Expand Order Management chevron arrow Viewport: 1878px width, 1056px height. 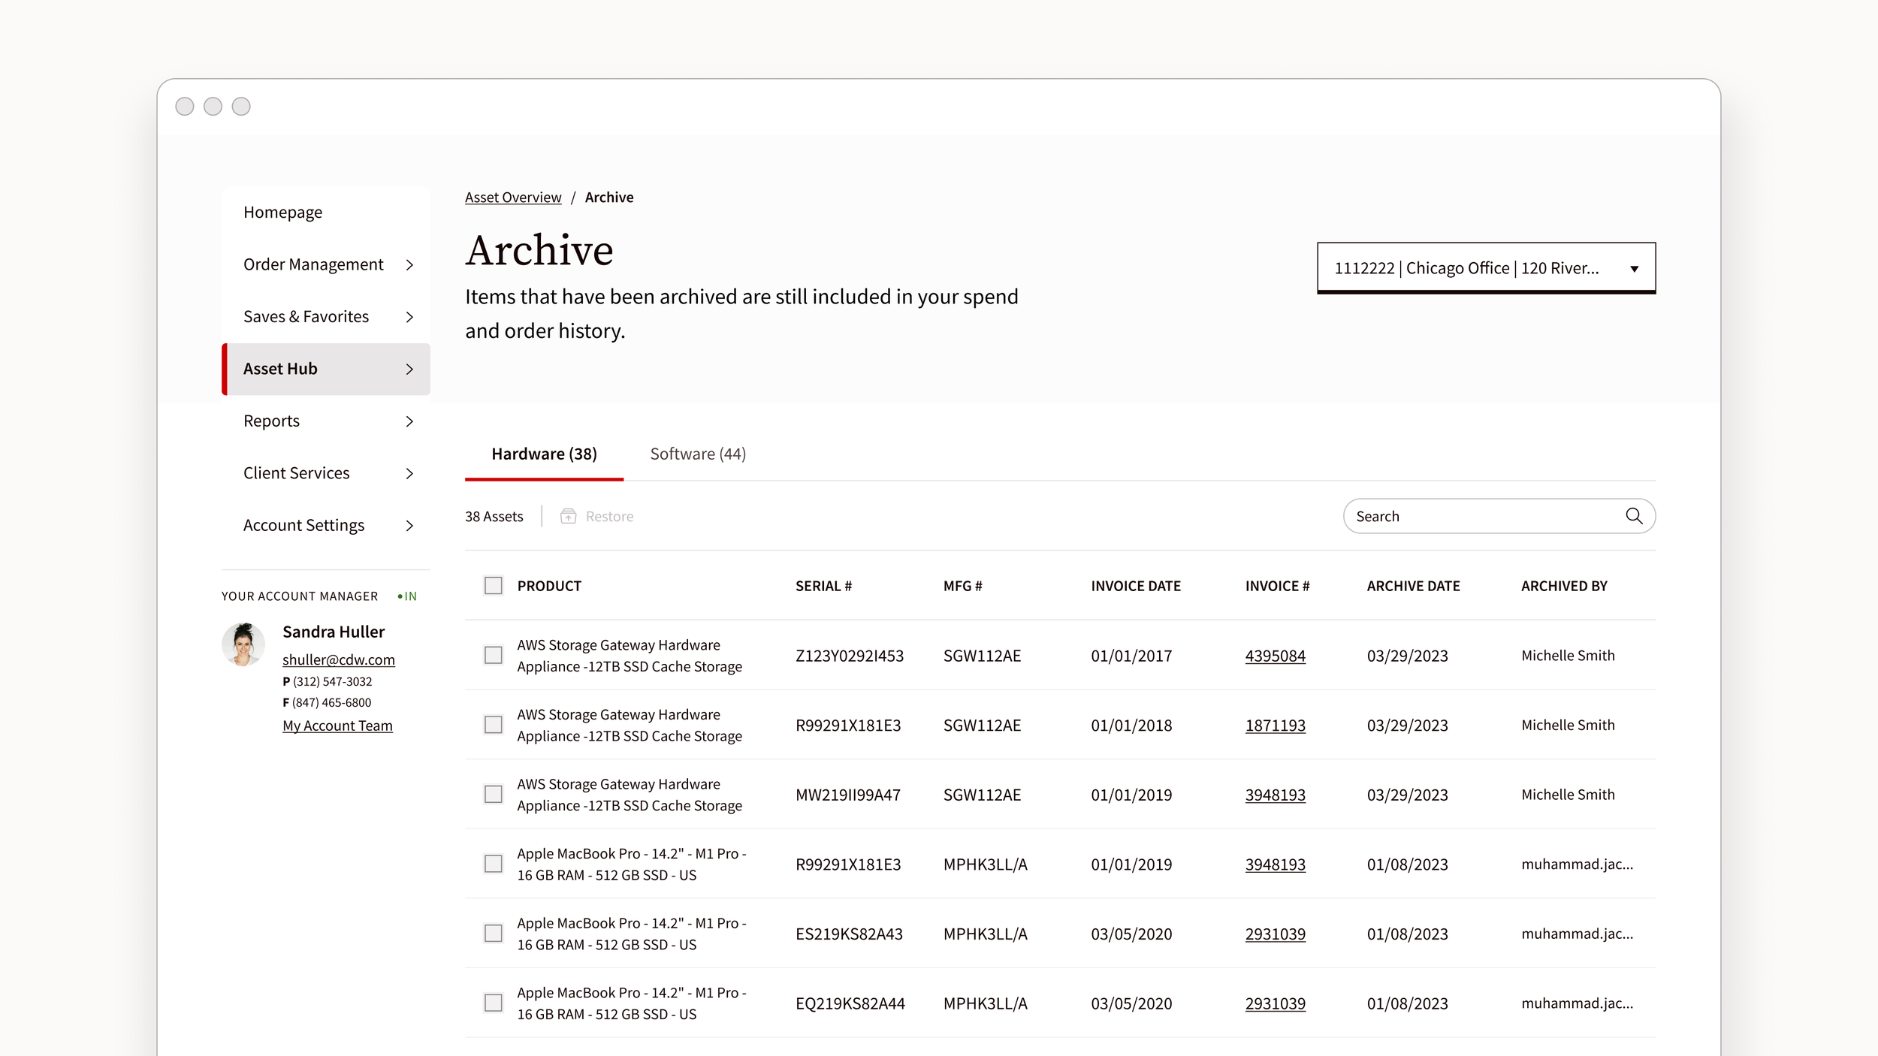click(x=409, y=265)
